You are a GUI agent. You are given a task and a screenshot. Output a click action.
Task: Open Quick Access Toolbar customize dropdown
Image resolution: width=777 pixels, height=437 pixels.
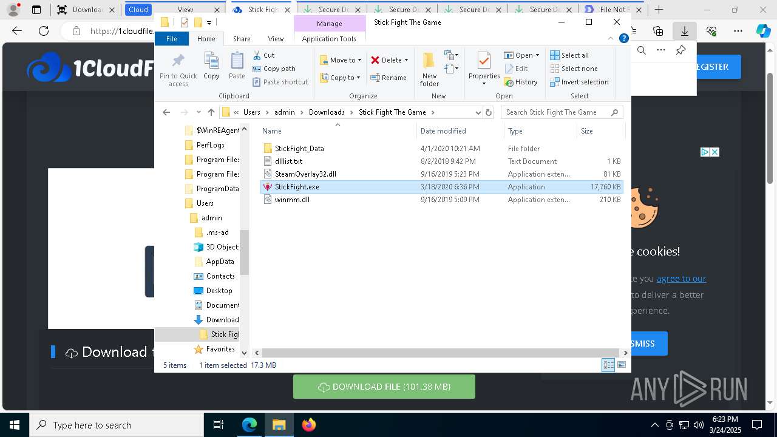click(209, 22)
